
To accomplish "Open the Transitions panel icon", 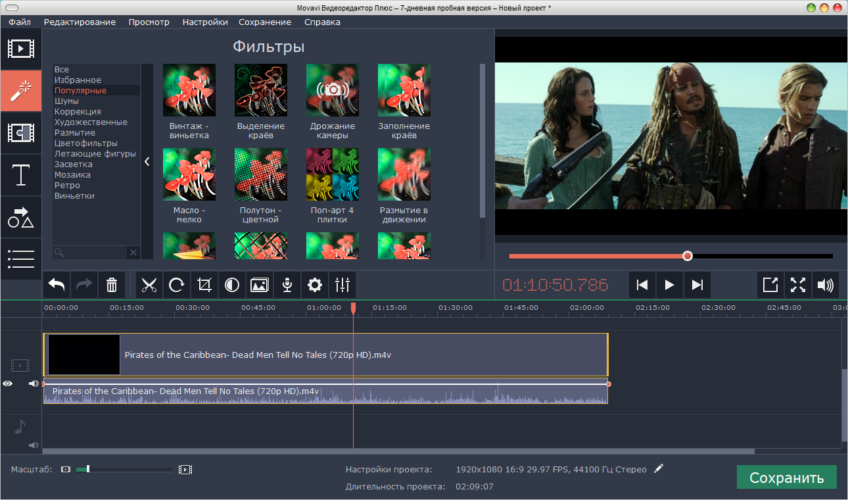I will pyautogui.click(x=21, y=133).
